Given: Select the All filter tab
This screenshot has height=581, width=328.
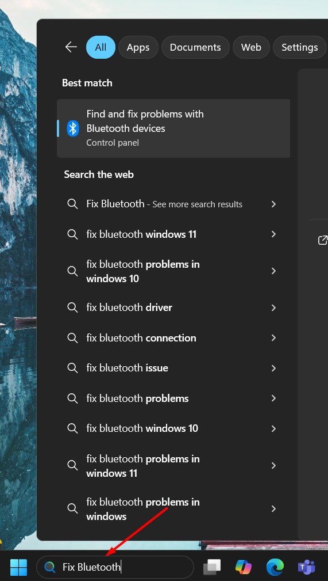Looking at the screenshot, I should [x=101, y=47].
